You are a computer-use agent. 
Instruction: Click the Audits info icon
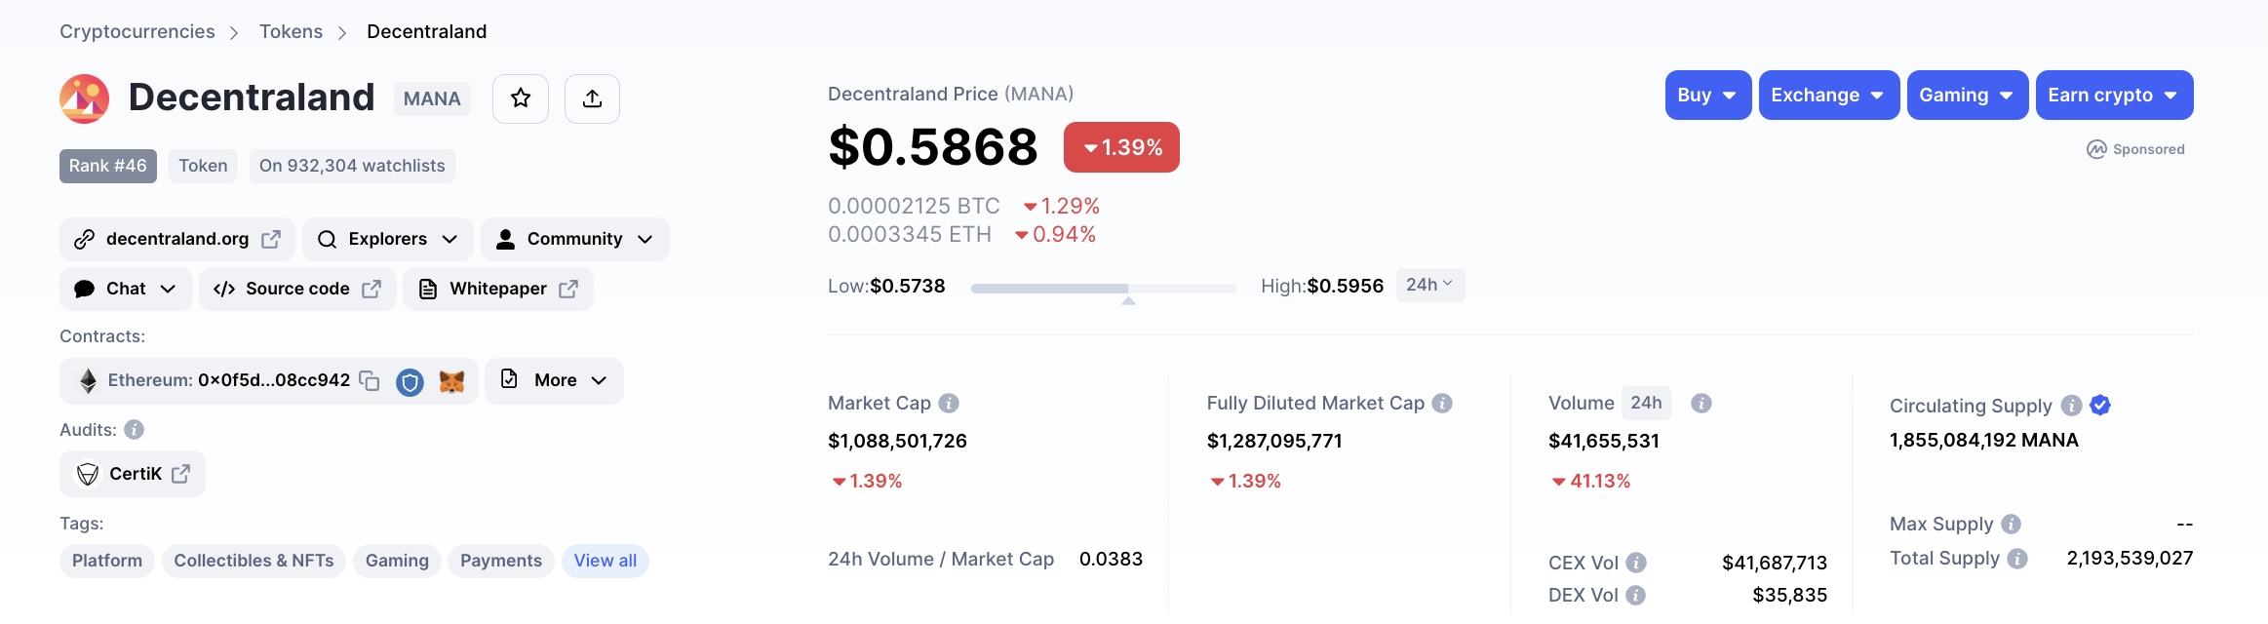135,430
